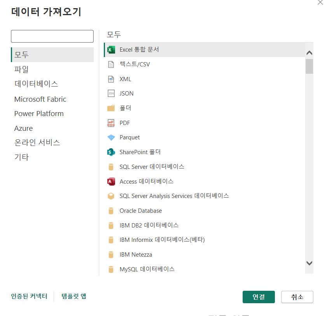Image resolution: width=327 pixels, height=316 pixels.
Task: Select the 모두 category
Action: [52, 55]
